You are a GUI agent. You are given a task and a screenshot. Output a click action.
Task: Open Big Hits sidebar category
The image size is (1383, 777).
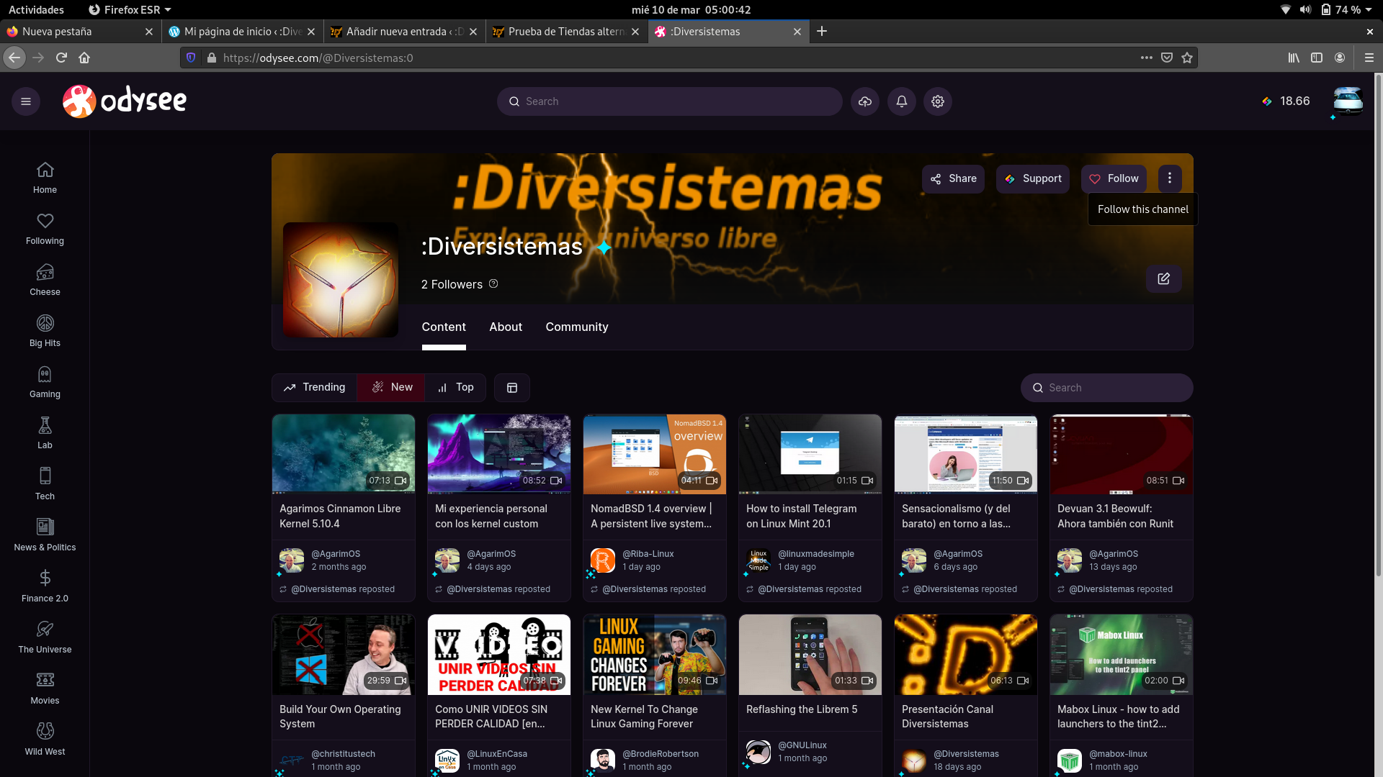[x=45, y=331]
